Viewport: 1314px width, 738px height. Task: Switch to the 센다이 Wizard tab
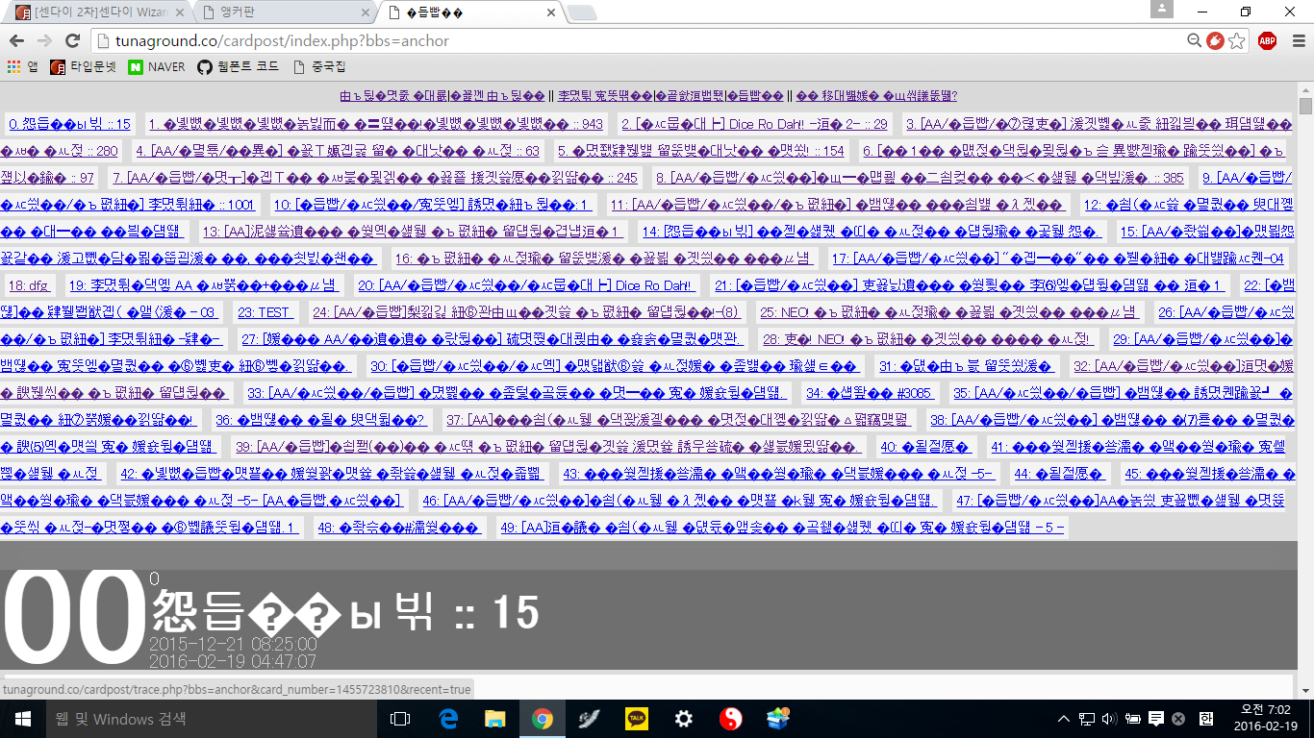96,12
